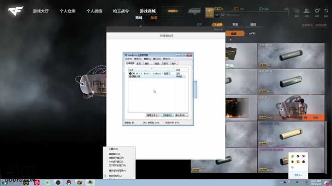Select the 穿越火线 task row
The height and width of the screenshot is (186, 332).
coord(157,76)
